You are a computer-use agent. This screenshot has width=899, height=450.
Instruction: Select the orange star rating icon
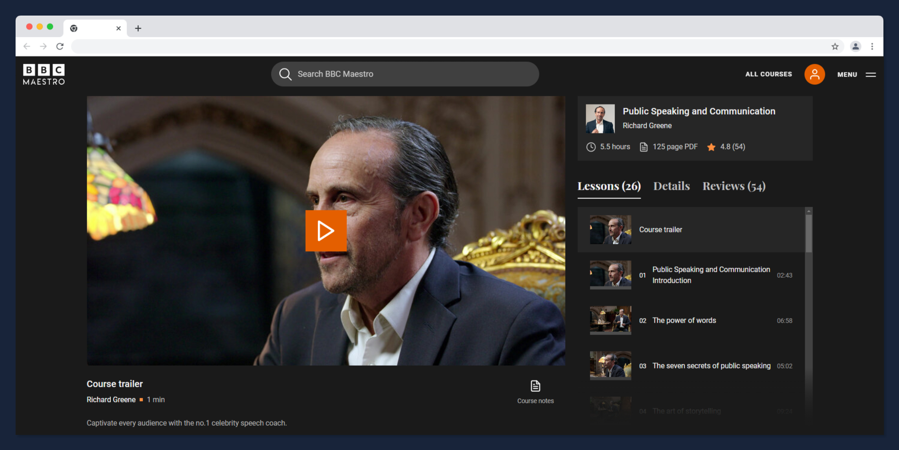[711, 147]
